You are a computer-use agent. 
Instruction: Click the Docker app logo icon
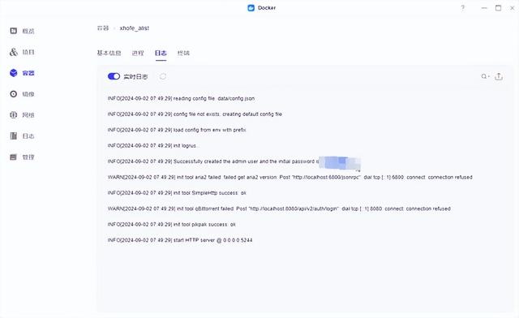[251, 8]
